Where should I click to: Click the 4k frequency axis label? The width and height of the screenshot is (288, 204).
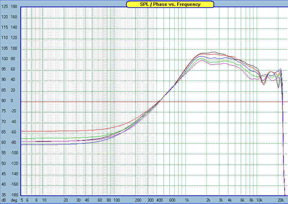(230, 200)
